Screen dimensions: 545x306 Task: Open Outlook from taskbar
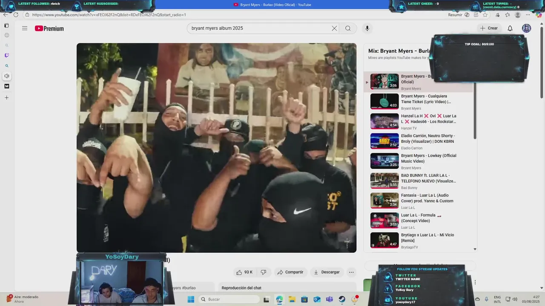coord(317,299)
